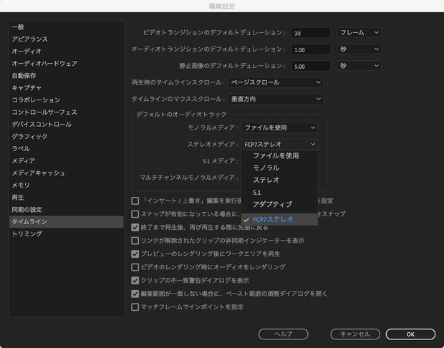Toggle インサート/上書き edit checkbox
This screenshot has width=444, height=348.
coord(135,200)
